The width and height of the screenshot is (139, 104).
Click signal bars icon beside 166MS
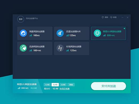(x=31, y=35)
